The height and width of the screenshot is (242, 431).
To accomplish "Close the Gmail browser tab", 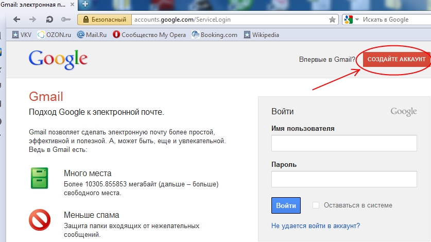I will [x=72, y=5].
